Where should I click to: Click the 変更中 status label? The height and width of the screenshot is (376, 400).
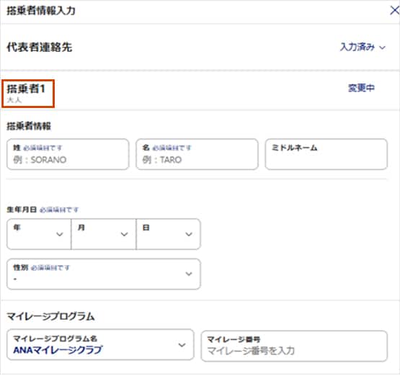(361, 88)
